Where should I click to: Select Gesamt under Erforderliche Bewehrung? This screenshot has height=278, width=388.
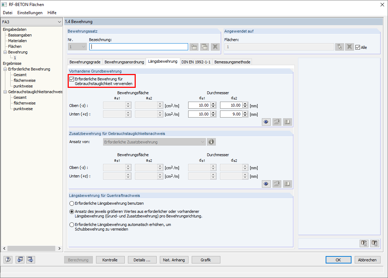[x=20, y=75]
